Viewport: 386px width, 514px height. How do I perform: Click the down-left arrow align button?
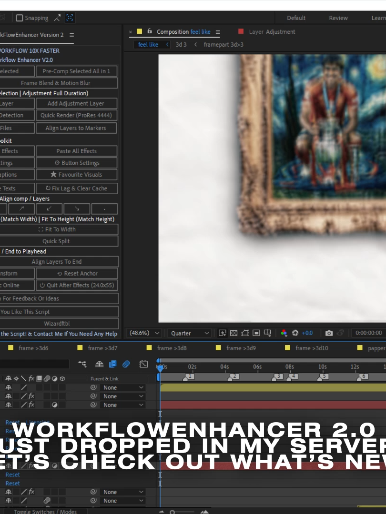pos(49,208)
